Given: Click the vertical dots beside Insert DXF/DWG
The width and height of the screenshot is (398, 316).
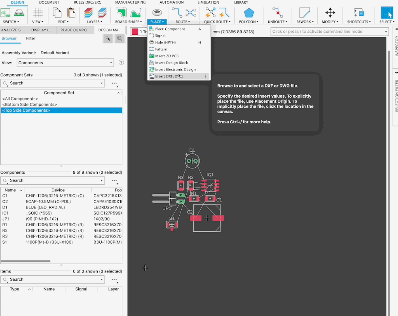Looking at the screenshot, I should pyautogui.click(x=206, y=76).
